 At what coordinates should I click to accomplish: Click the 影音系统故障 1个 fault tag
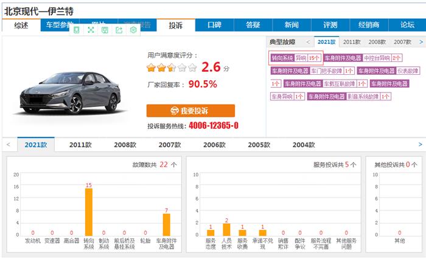coord(349,97)
